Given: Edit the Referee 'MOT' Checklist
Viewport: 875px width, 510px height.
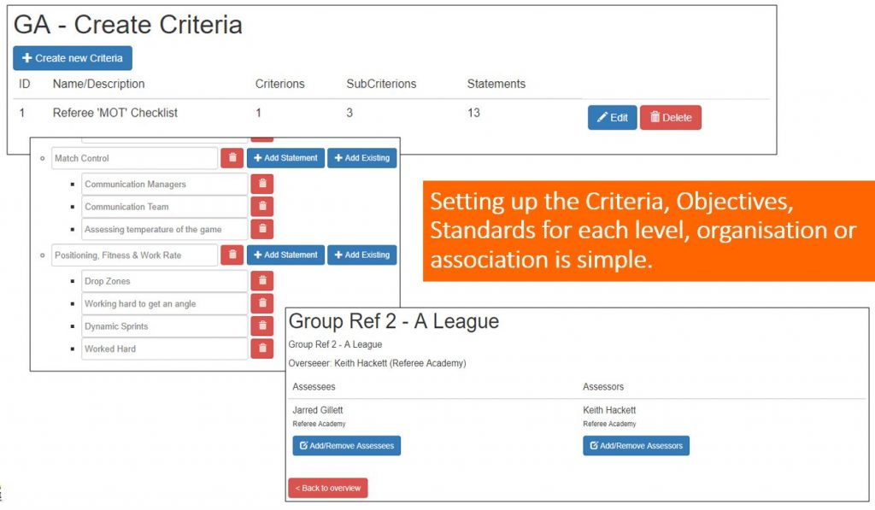Looking at the screenshot, I should click(x=612, y=118).
